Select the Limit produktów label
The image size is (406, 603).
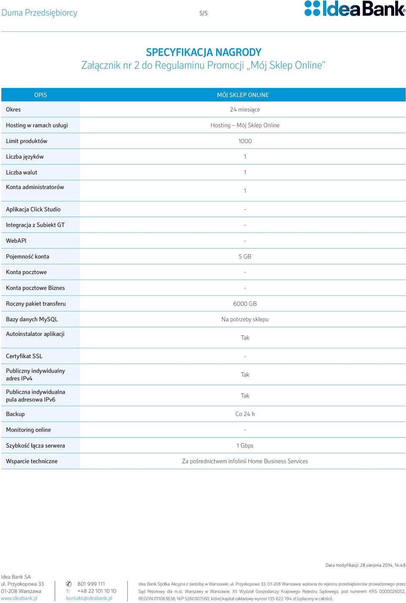[x=27, y=141]
